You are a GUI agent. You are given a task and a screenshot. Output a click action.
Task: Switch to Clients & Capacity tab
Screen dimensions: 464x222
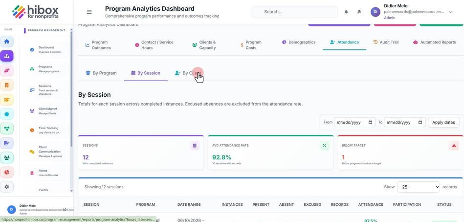(x=204, y=45)
